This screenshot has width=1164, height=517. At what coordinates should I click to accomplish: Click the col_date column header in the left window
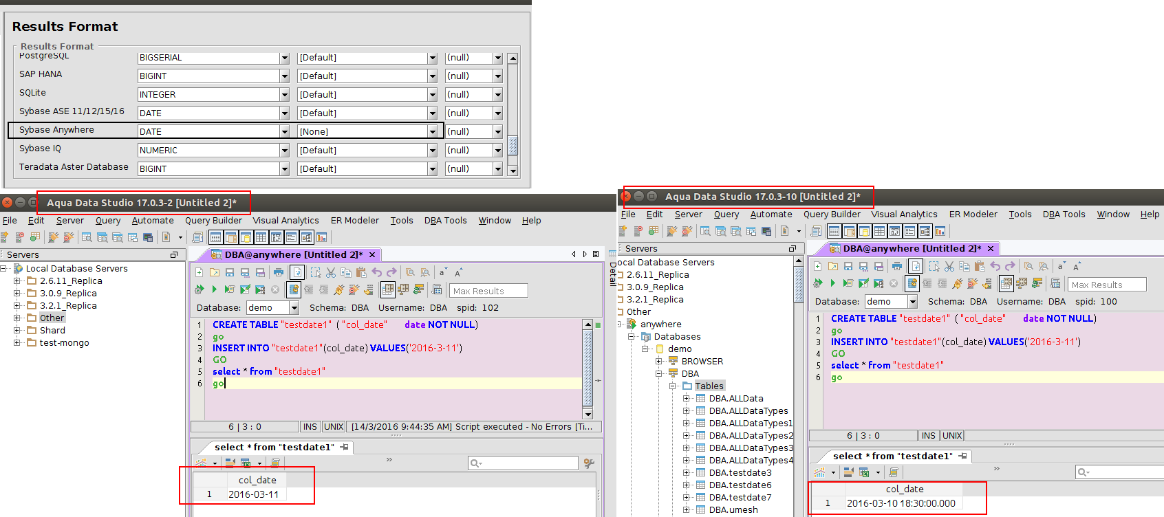click(257, 481)
